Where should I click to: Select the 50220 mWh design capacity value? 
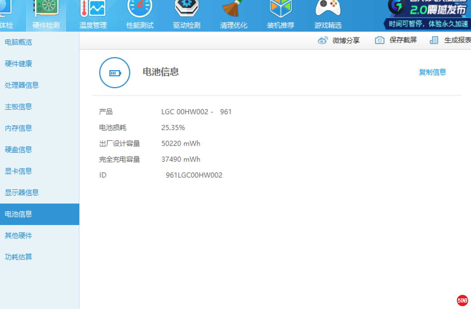click(x=181, y=144)
